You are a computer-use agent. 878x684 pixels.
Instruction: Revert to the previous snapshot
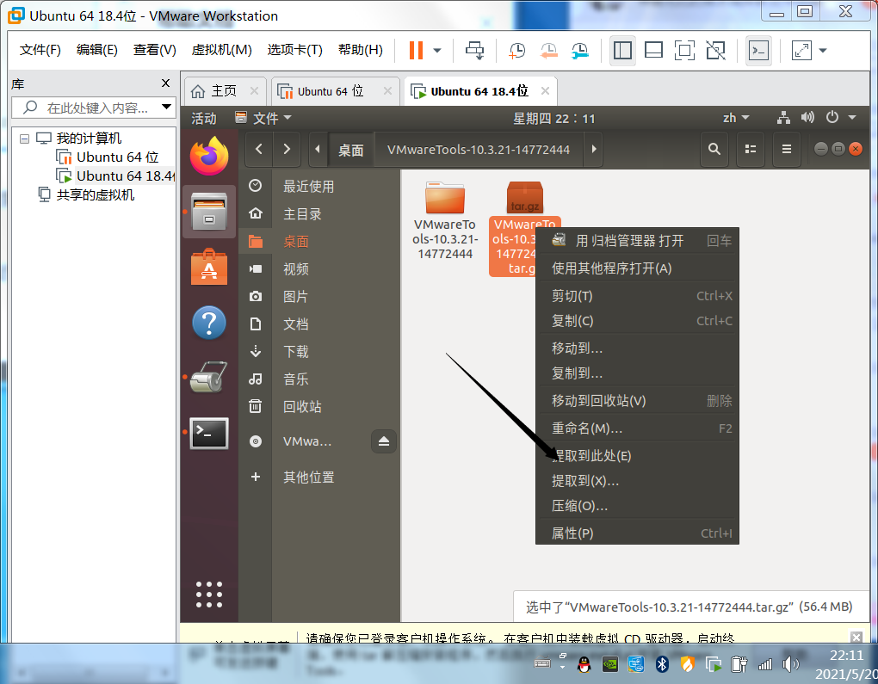tap(548, 51)
